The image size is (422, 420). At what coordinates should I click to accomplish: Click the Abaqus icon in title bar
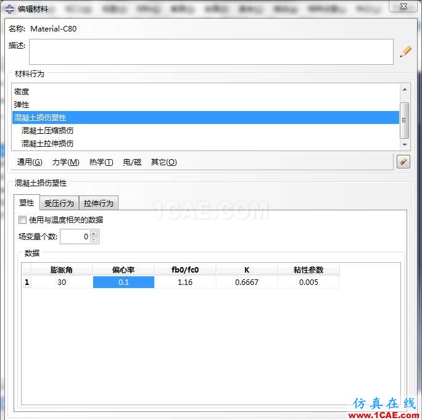click(10, 9)
